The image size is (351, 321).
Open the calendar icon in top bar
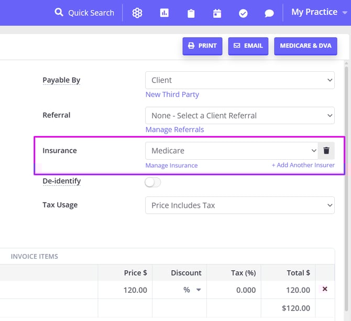(x=217, y=13)
